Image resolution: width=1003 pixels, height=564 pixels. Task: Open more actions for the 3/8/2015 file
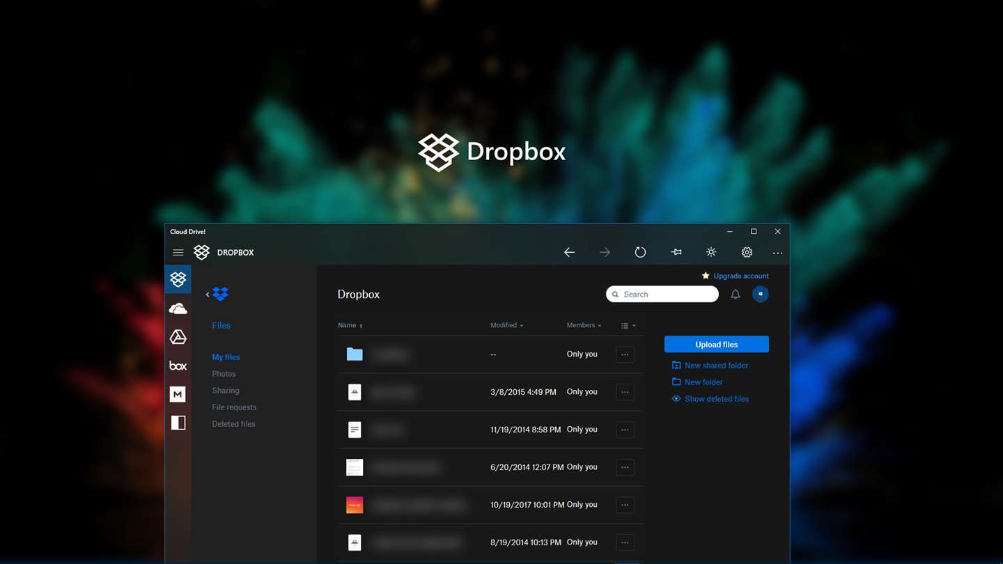(625, 392)
